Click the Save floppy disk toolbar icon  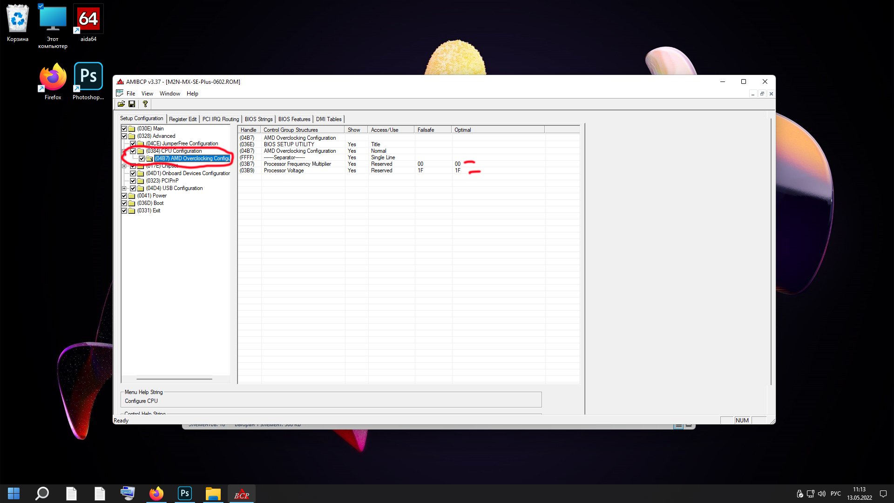point(132,104)
